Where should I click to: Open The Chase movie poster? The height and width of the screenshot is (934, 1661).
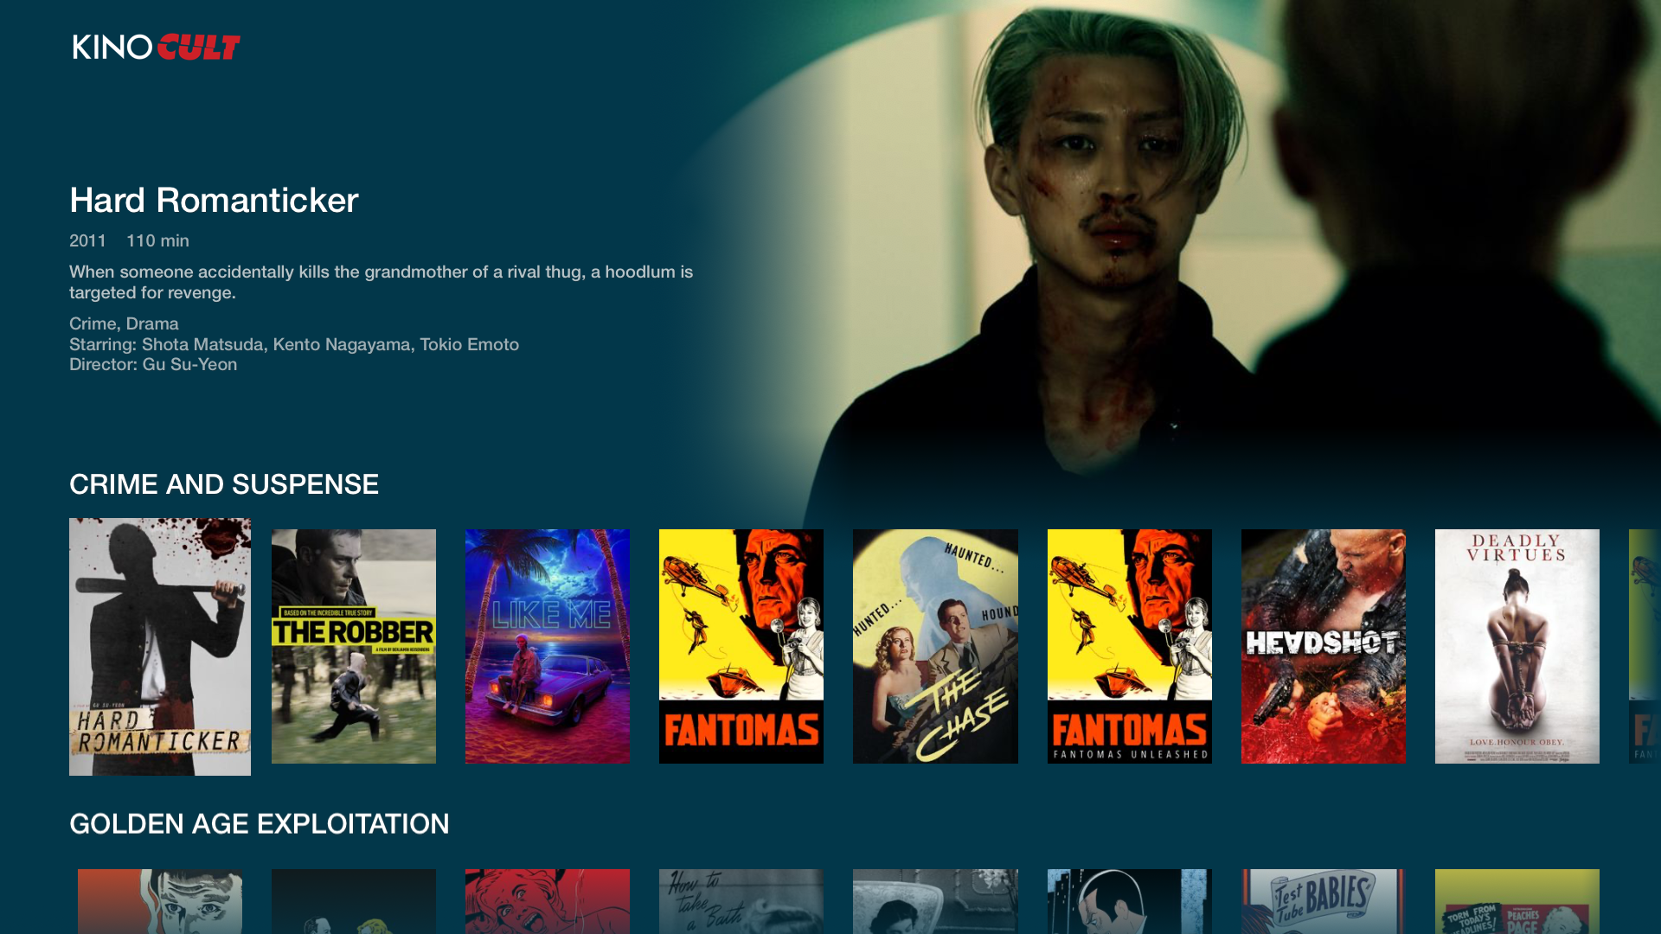(x=934, y=646)
